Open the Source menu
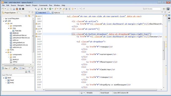Viewport: 171px width, 96px height. pyautogui.click(x=13, y=5)
